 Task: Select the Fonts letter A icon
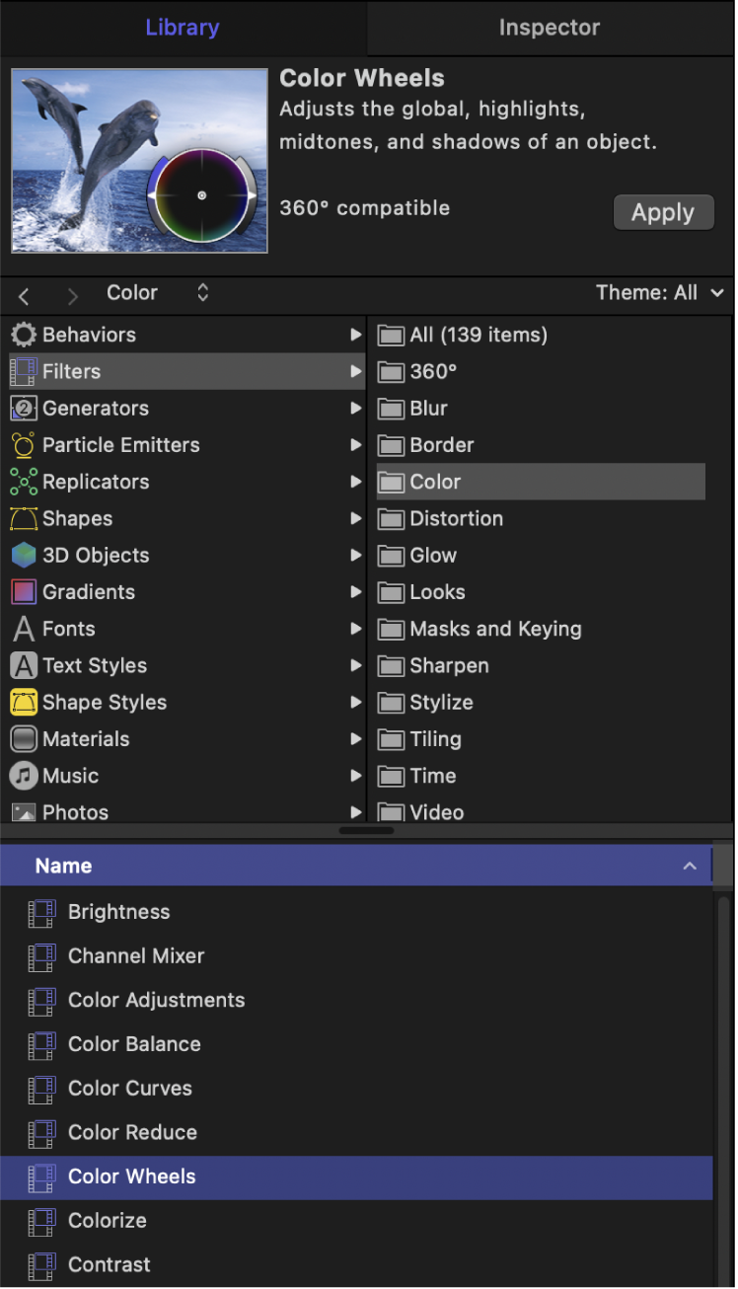pos(23,629)
